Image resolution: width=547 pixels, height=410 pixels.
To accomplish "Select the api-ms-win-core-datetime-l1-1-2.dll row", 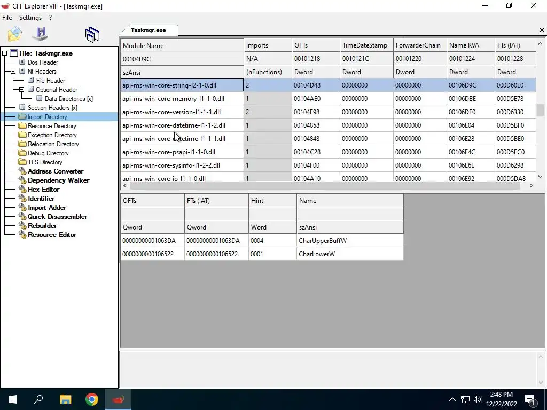I will (329, 125).
